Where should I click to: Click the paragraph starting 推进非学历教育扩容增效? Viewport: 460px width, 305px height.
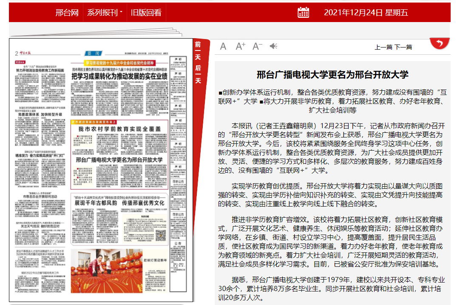coord(331,242)
